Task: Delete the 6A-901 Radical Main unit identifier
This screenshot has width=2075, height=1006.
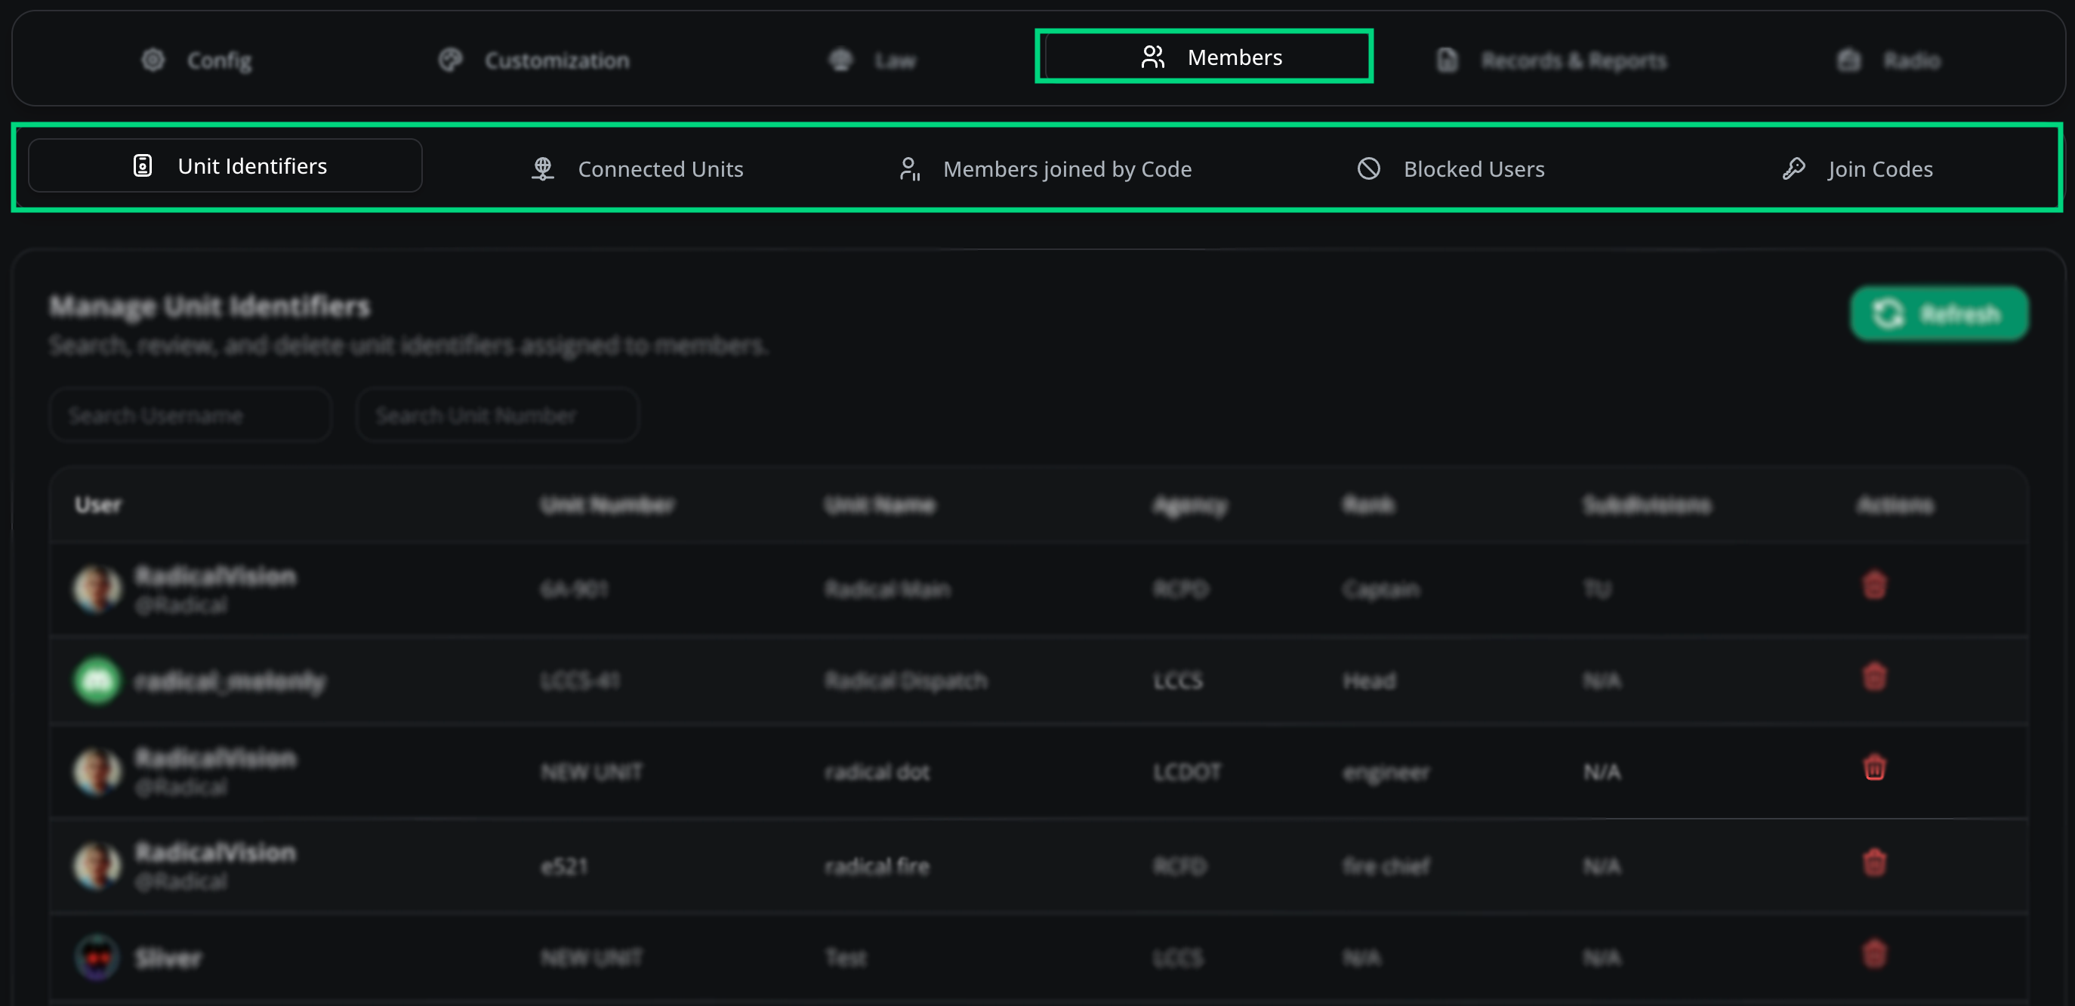Action: (x=1874, y=585)
